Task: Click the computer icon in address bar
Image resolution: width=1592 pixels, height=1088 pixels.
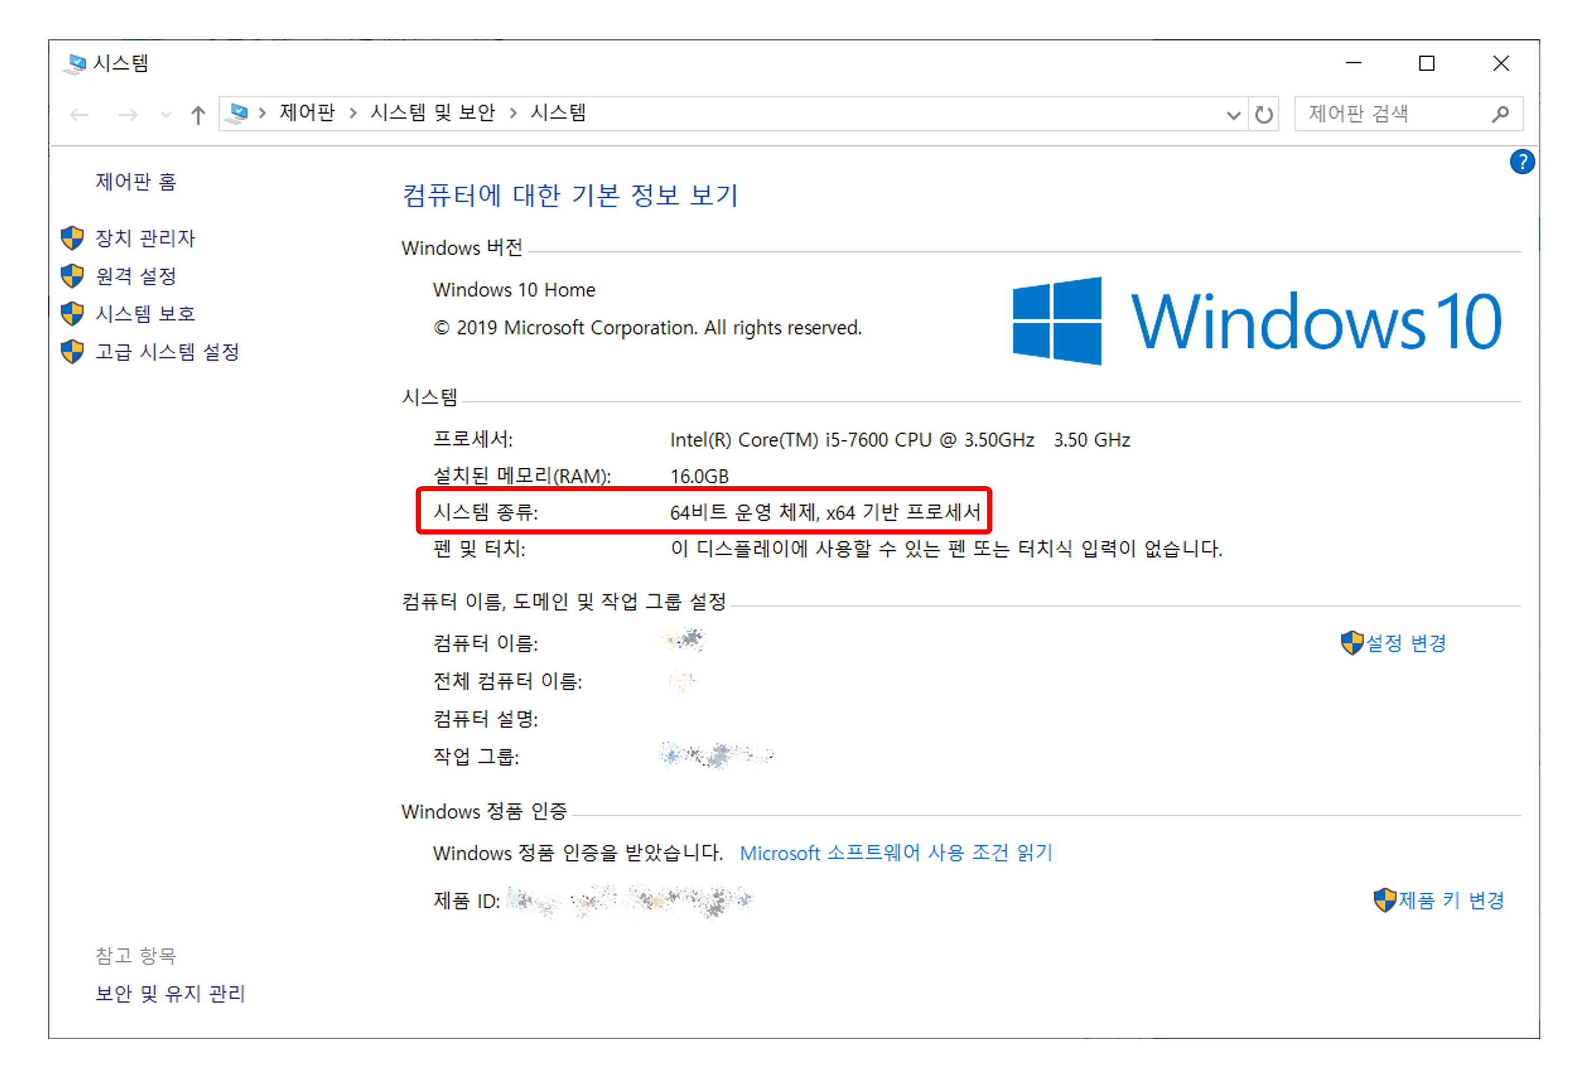Action: [x=237, y=113]
